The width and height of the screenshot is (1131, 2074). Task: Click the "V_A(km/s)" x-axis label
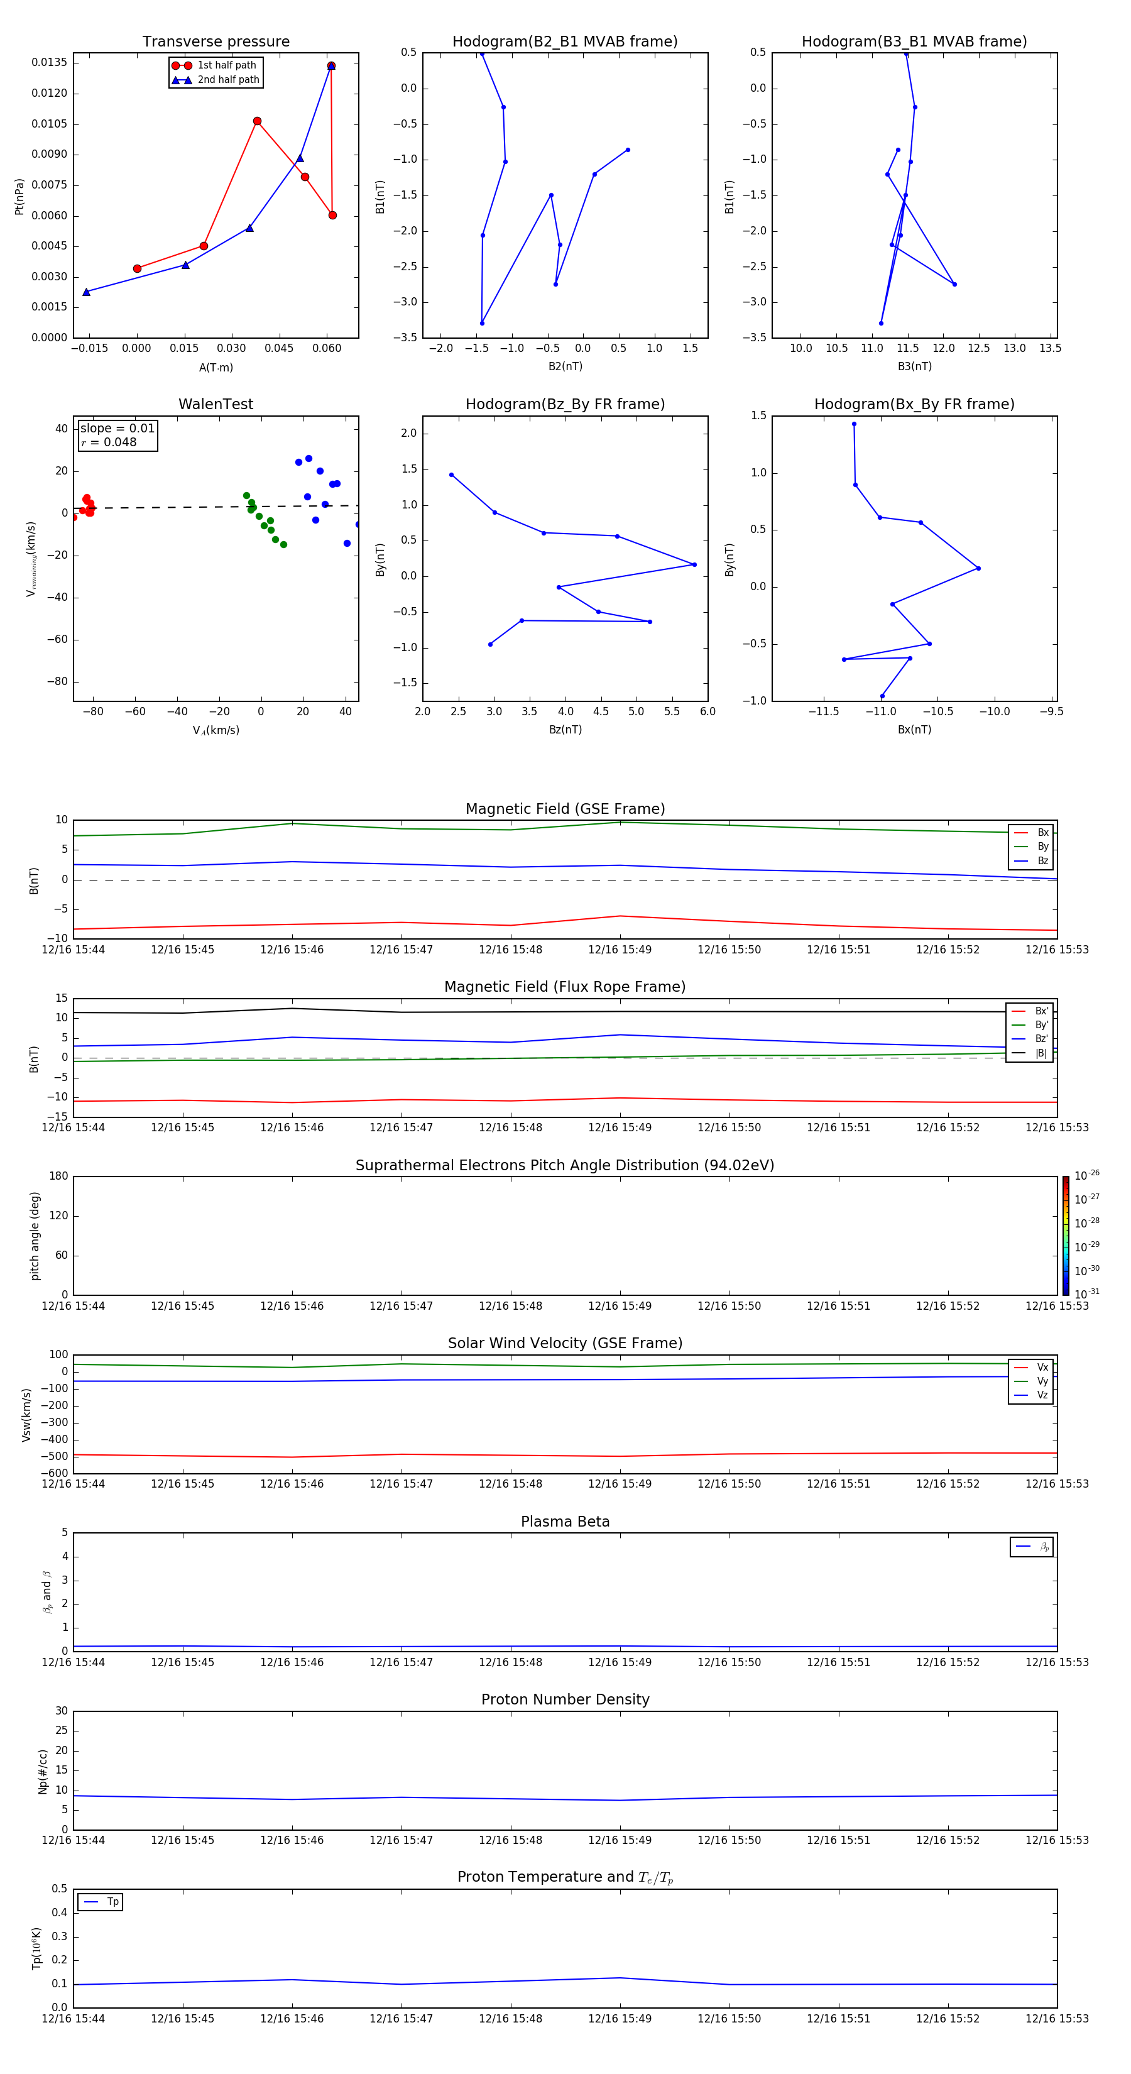pos(216,731)
